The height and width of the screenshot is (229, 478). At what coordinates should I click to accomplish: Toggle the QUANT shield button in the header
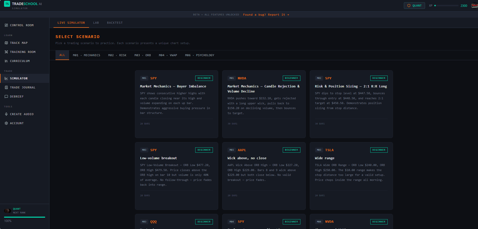click(414, 5)
